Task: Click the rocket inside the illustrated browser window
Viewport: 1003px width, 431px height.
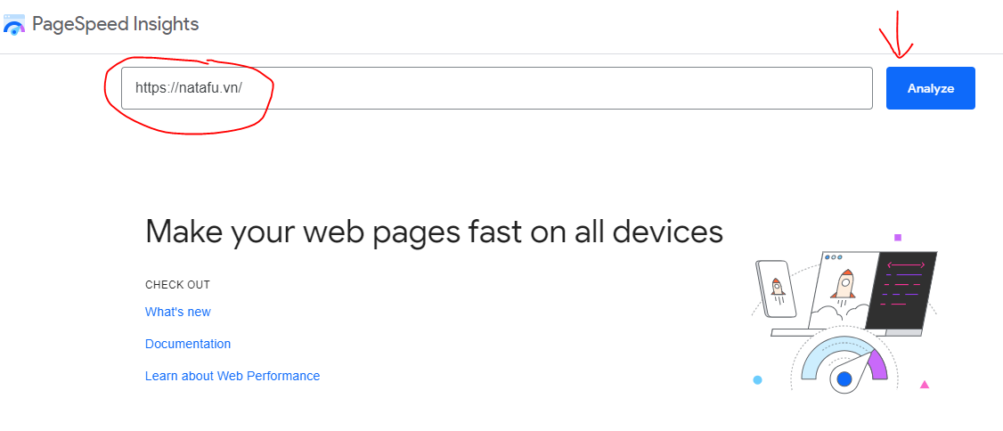Action: (844, 284)
